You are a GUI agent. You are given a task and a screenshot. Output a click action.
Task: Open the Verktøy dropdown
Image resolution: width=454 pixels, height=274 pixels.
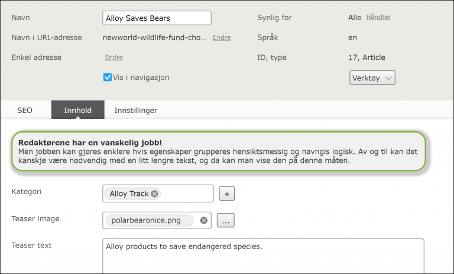coord(372,78)
